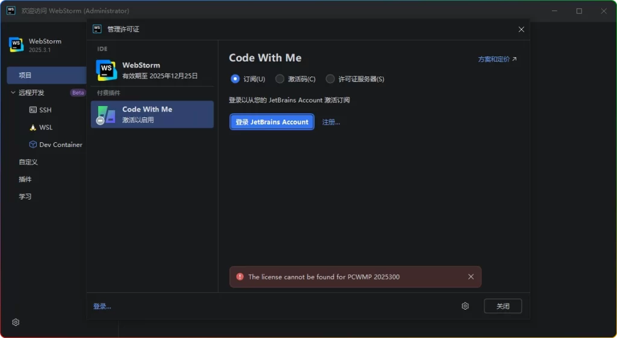Screen dimensions: 617x338
Task: Click the 远程开发 label
Action: coord(31,92)
